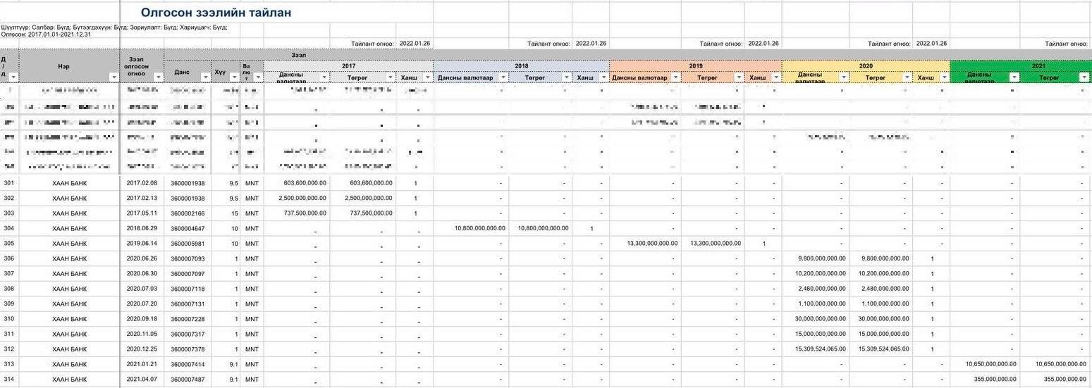Select row number 313 cell
The image size is (1092, 388).
8,364
